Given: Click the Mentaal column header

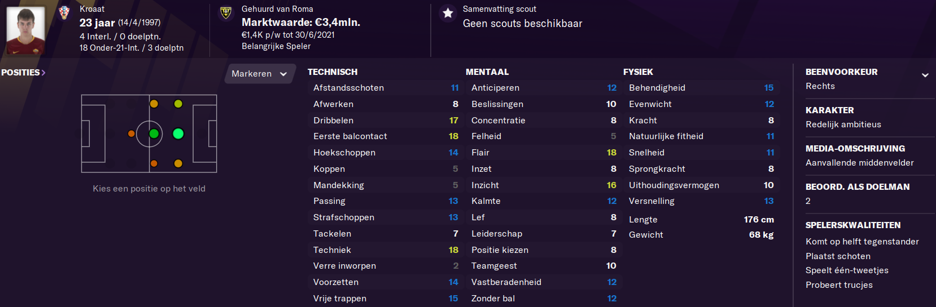Looking at the screenshot, I should [487, 72].
